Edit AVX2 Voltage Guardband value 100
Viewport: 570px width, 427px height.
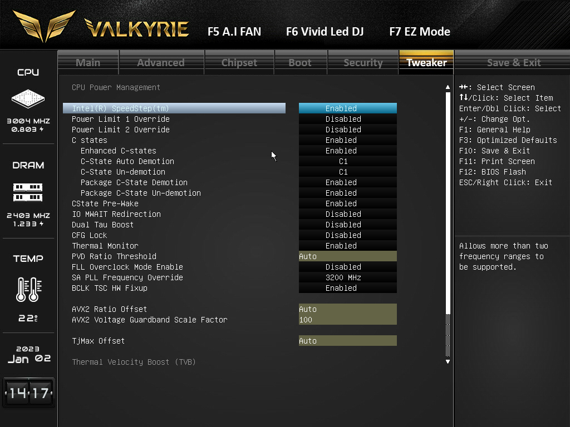(x=347, y=320)
